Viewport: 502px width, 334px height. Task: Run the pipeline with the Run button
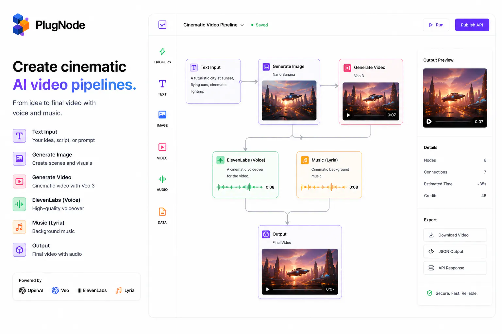point(436,25)
